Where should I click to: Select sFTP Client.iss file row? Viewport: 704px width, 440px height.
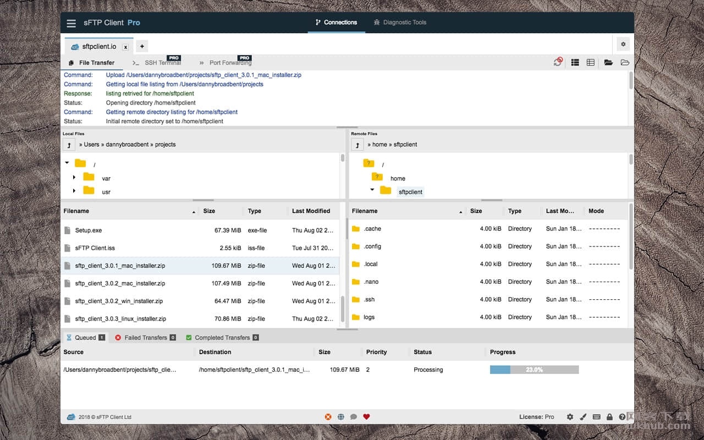click(x=200, y=248)
